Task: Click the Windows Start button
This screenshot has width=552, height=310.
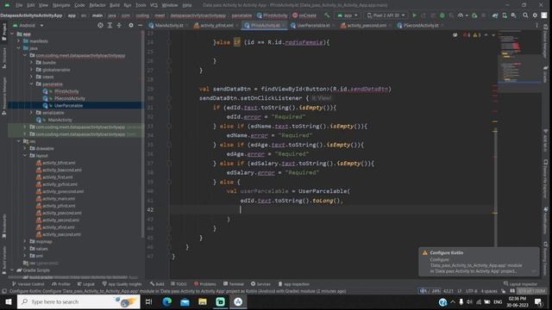Action: (8, 301)
